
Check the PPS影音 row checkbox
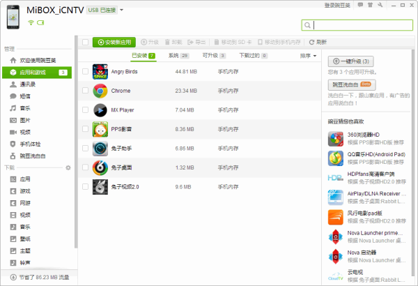[x=85, y=129]
